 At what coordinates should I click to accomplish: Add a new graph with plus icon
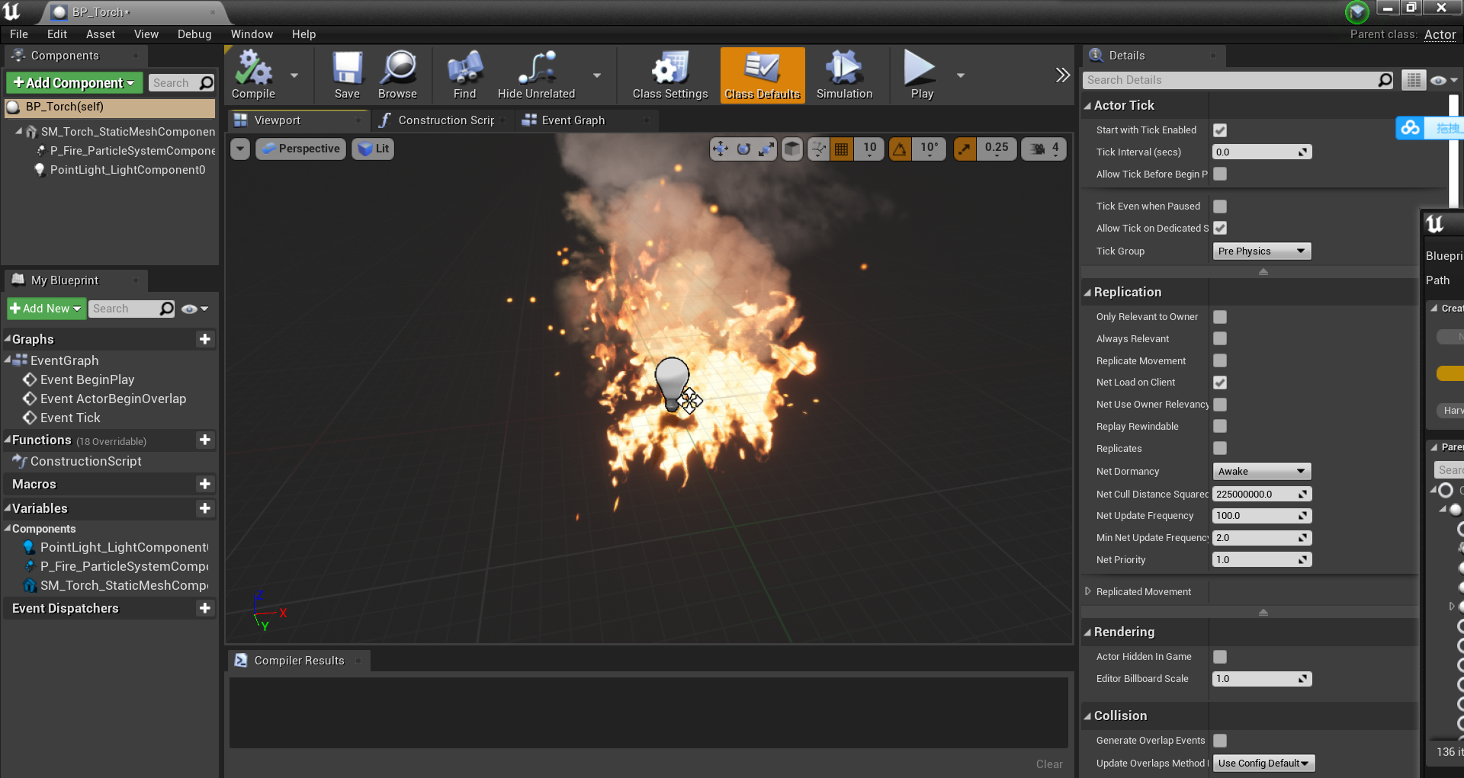[x=204, y=339]
